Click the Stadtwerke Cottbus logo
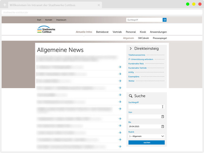Image resolution: width=204 pixels, height=153 pixels. pos(46,30)
